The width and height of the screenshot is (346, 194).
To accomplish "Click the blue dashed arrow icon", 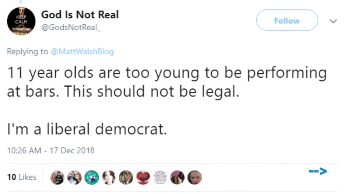I will point(318,171).
